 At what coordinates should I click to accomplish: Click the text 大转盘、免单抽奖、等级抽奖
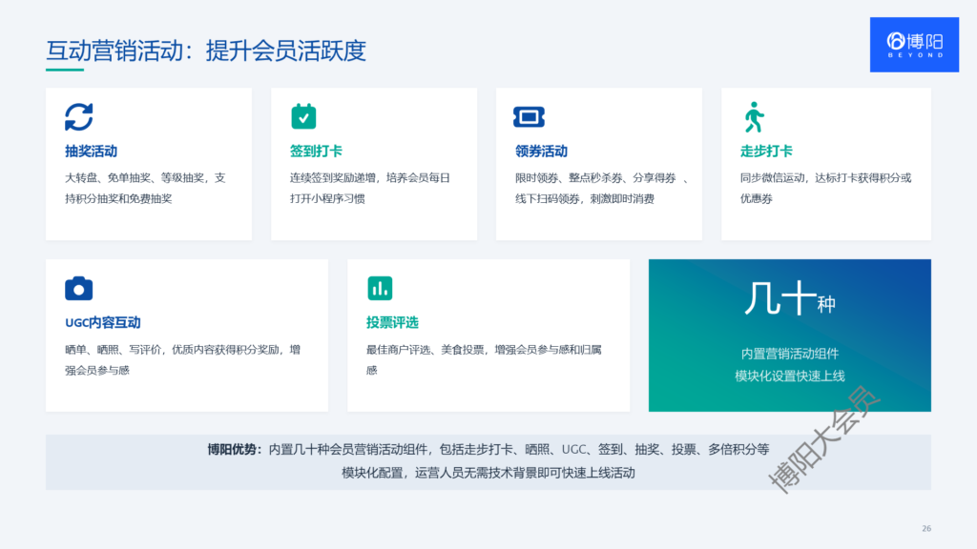click(x=135, y=178)
